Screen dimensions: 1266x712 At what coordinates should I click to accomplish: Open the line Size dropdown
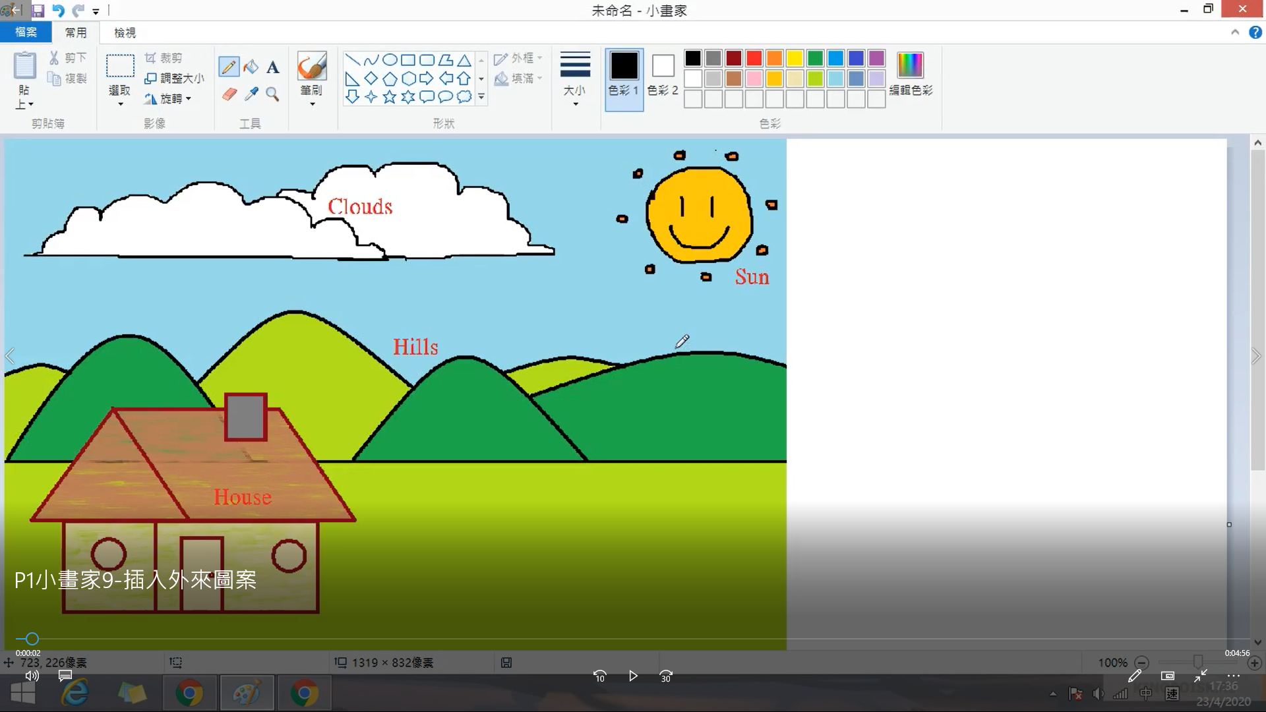575,78
